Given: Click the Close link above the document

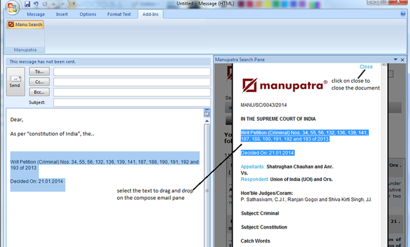Looking at the screenshot, I should click(x=365, y=67).
